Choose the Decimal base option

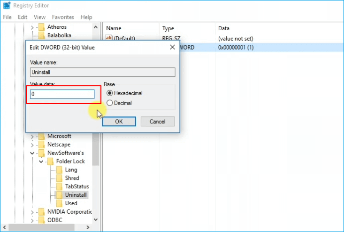click(x=110, y=103)
